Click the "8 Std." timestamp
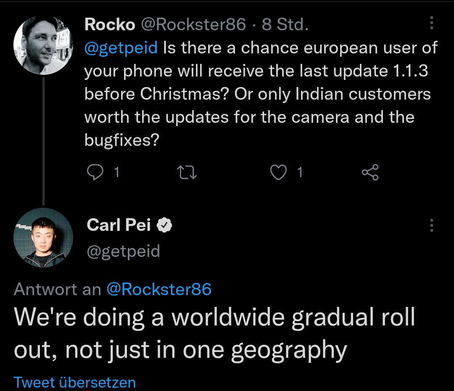The width and height of the screenshot is (454, 391). coord(285,25)
